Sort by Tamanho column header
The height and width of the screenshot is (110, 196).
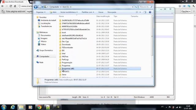point(134,16)
